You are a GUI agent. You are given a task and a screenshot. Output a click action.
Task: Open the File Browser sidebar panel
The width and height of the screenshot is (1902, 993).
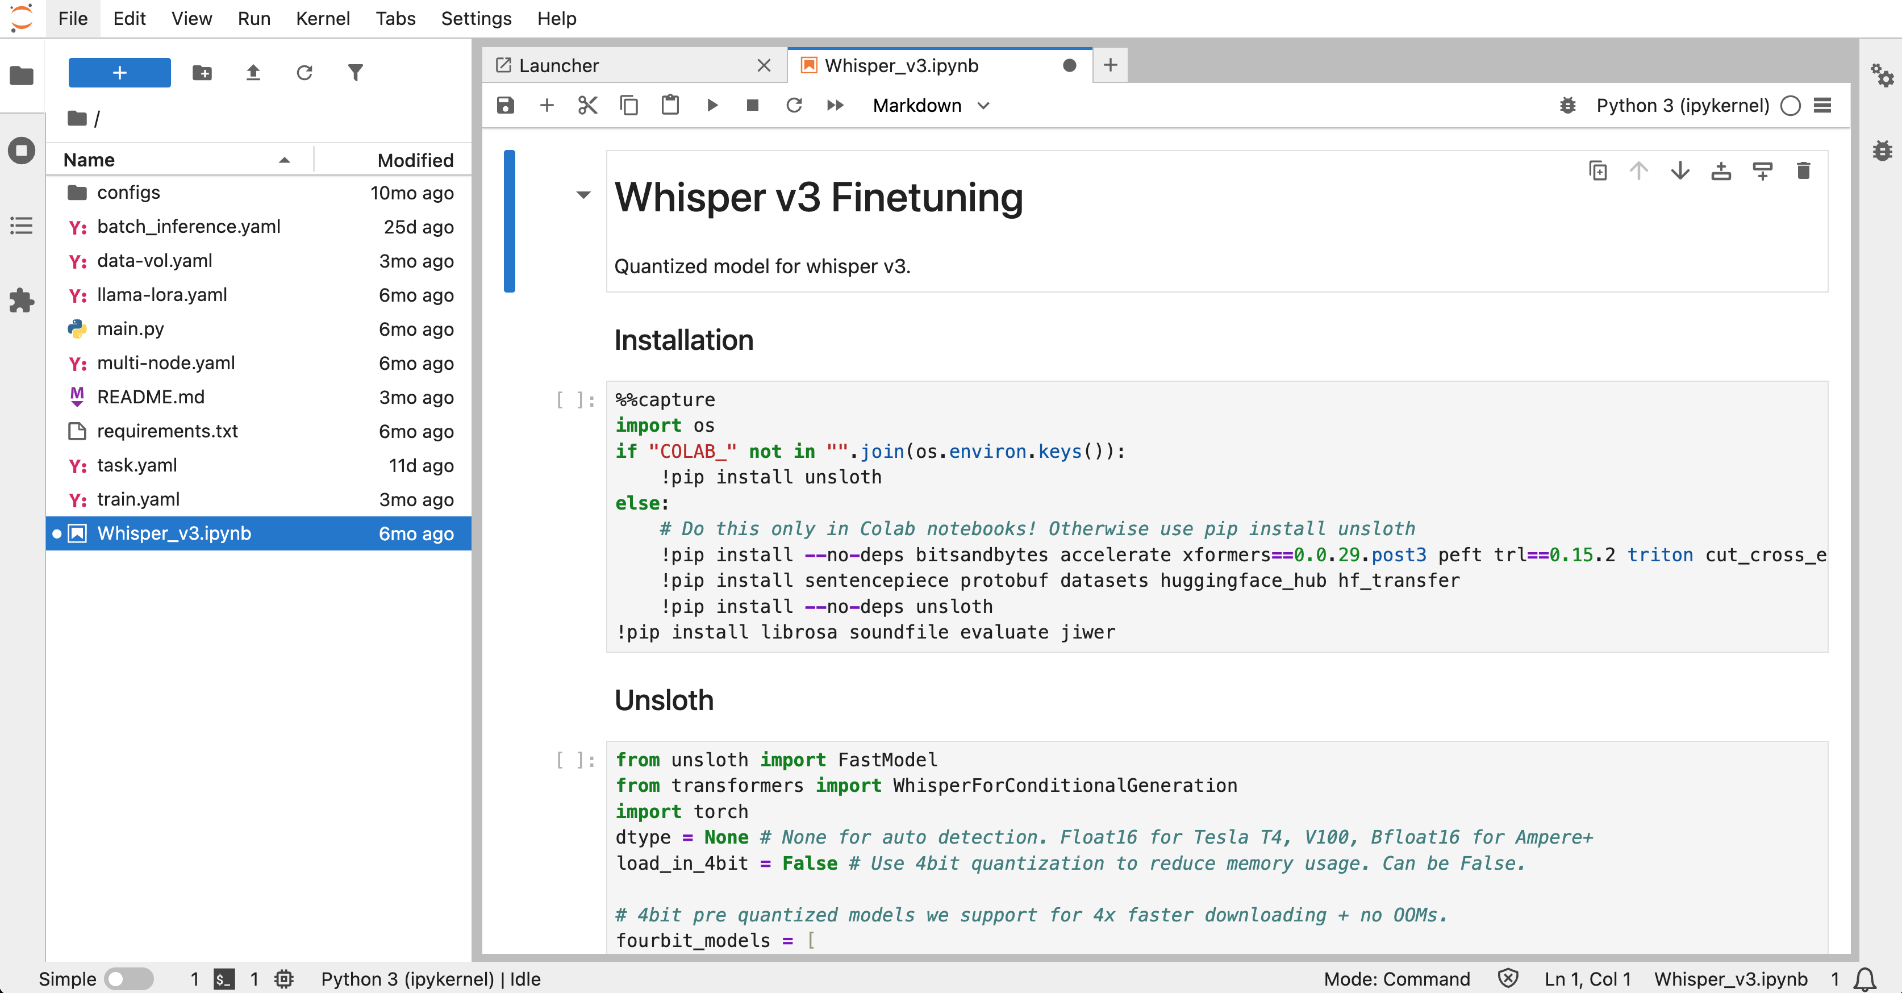pos(22,76)
